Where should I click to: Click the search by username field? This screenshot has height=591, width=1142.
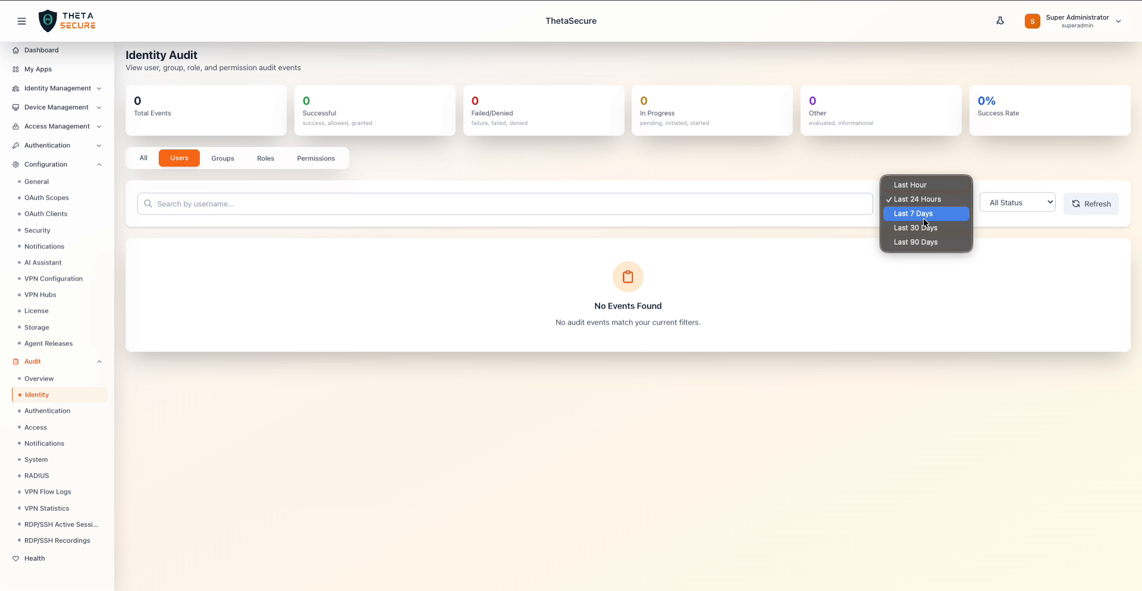(416, 203)
